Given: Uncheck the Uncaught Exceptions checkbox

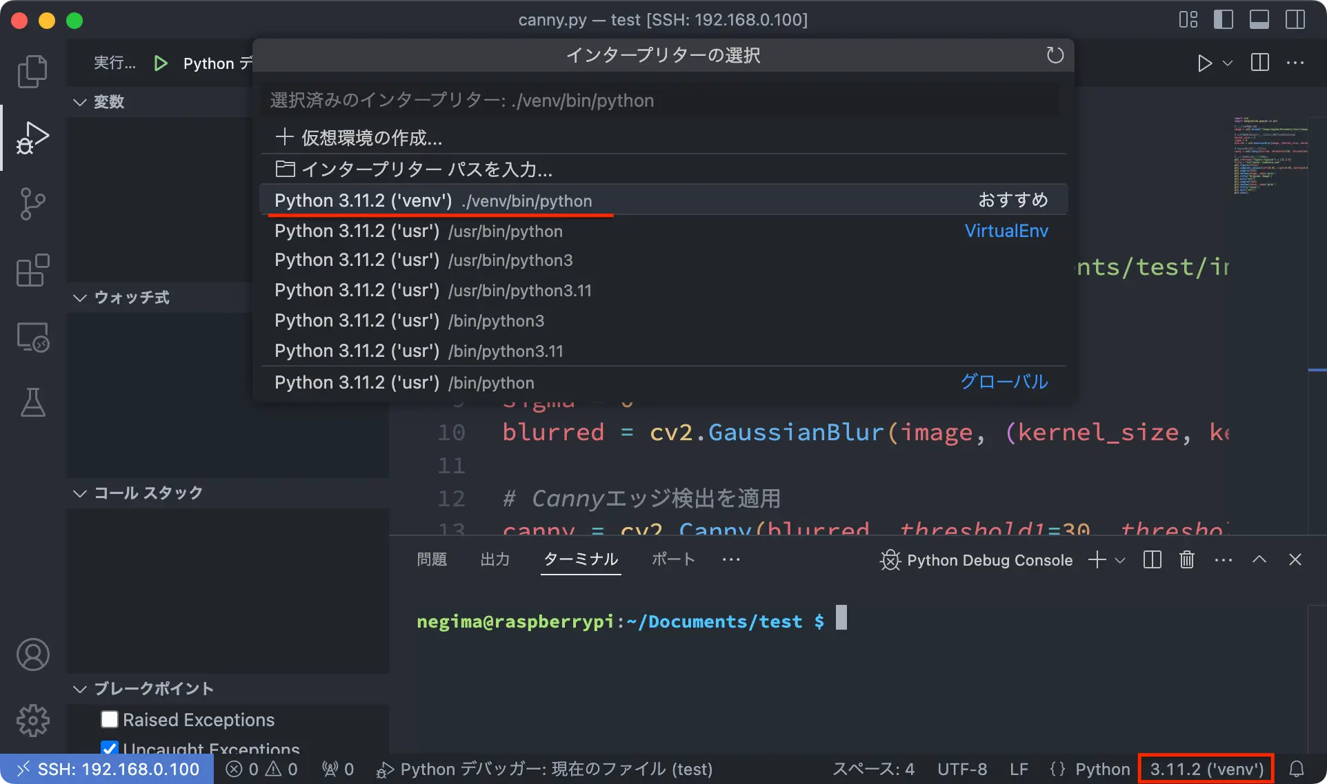Looking at the screenshot, I should click(x=108, y=748).
